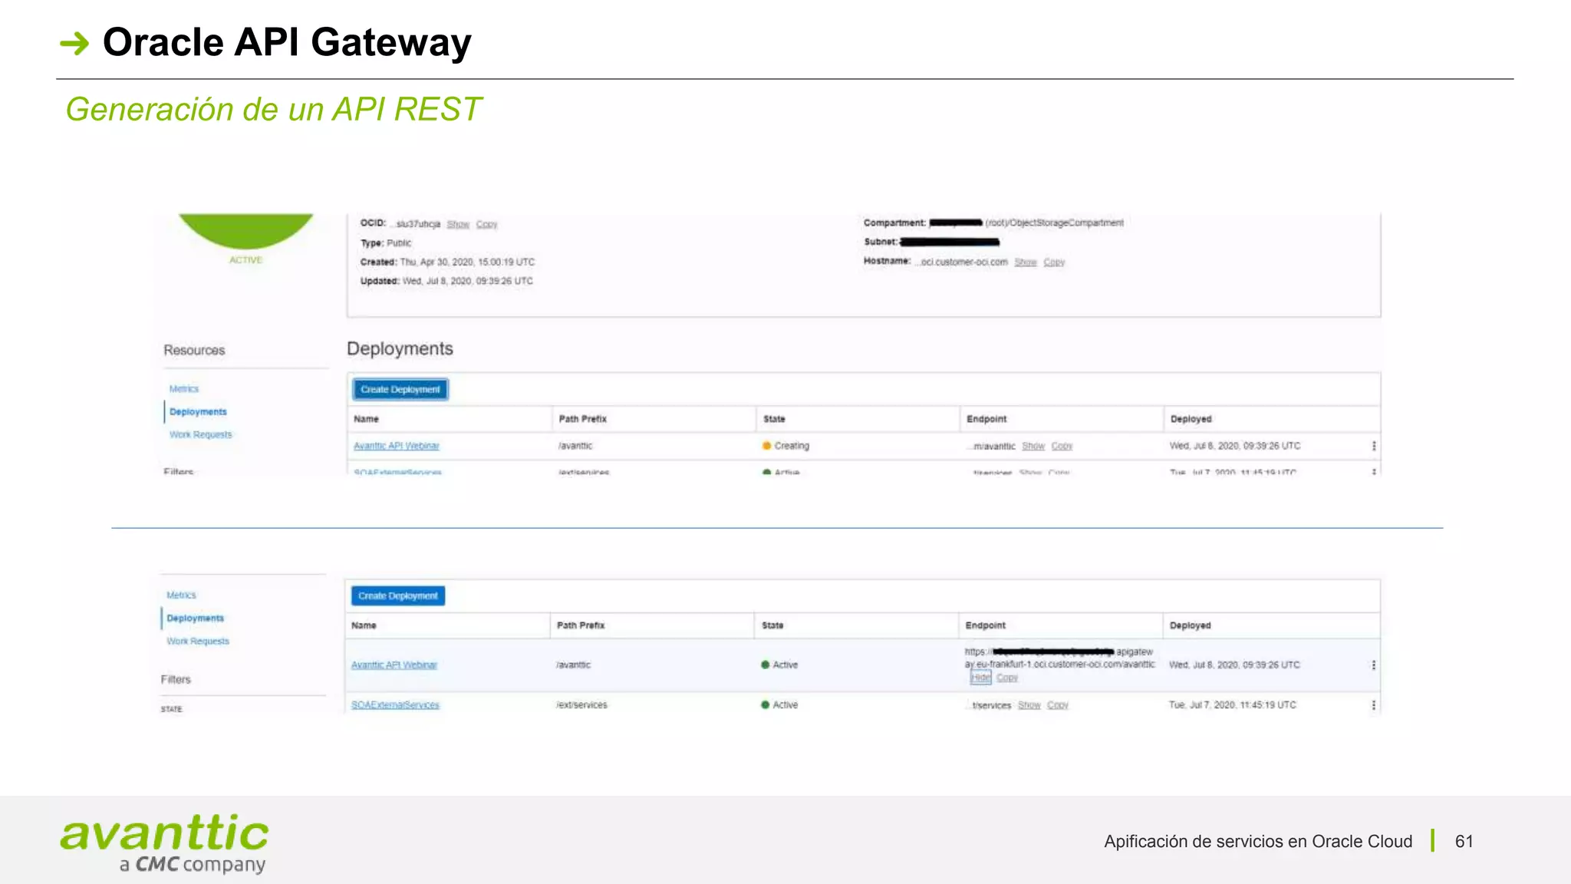1571x884 pixels.
Task: Click slide page number 61
Action: pos(1464,842)
